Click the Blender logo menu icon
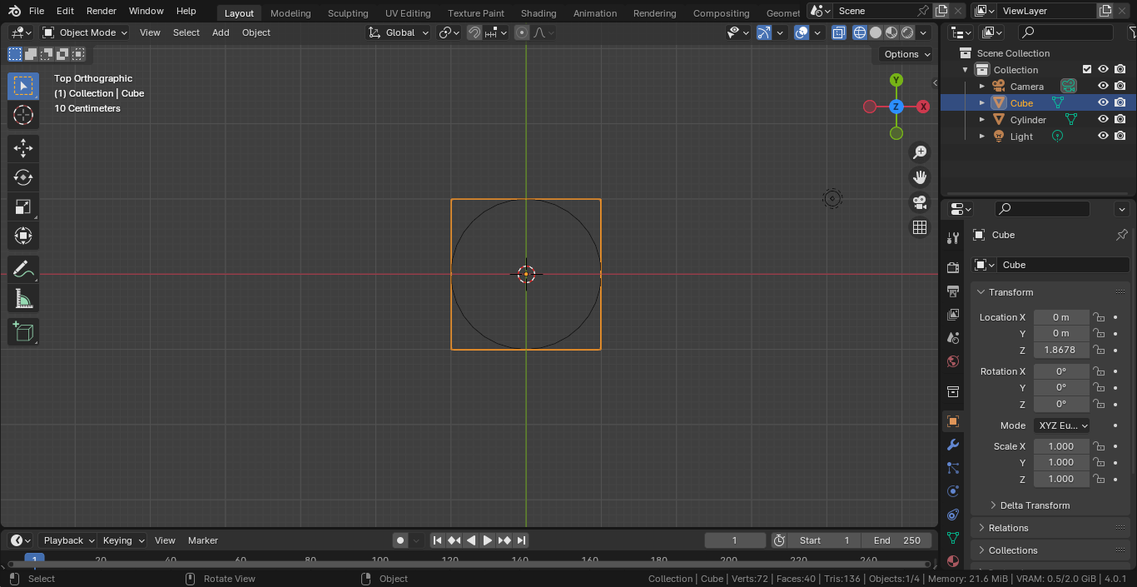Image resolution: width=1137 pixels, height=587 pixels. [14, 11]
